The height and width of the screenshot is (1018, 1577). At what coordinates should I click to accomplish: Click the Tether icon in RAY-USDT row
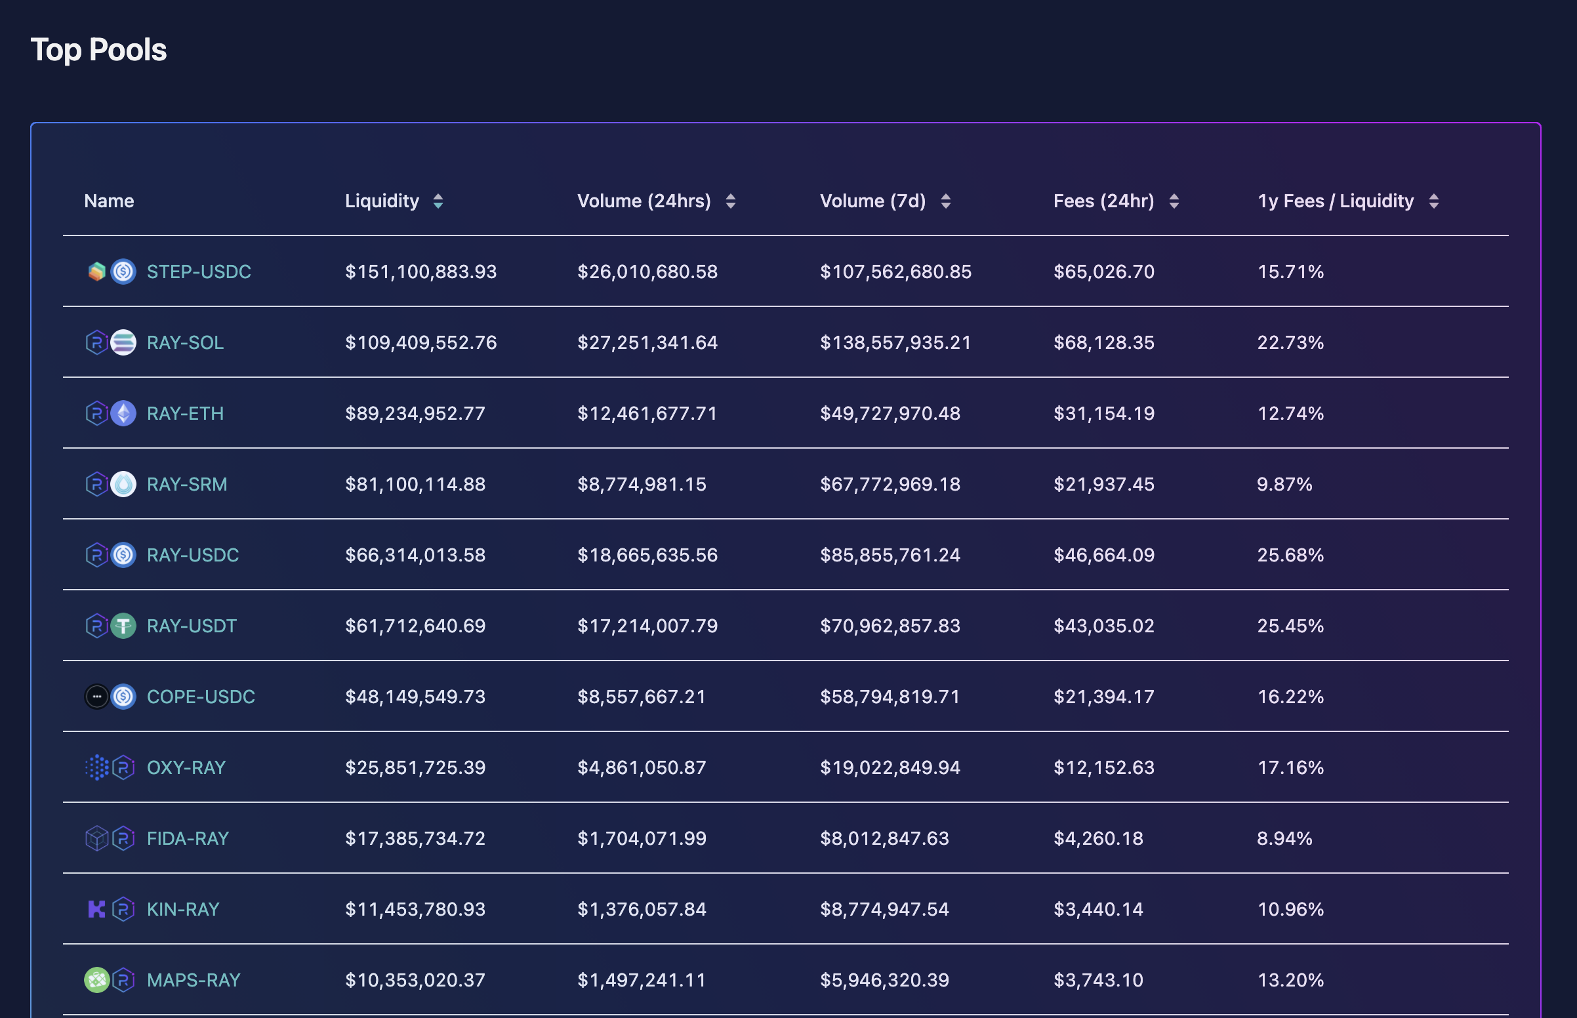123,625
